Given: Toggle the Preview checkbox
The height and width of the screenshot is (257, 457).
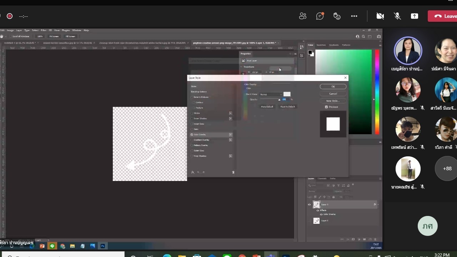Looking at the screenshot, I should 326,107.
